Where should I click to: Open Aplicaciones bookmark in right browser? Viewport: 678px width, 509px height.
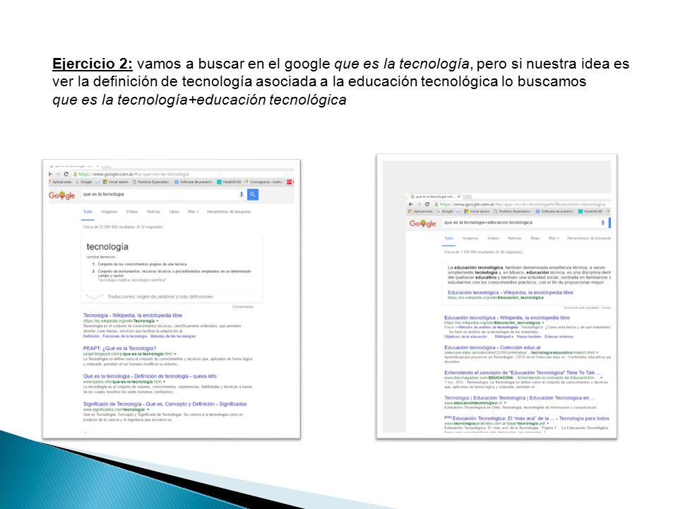[420, 211]
